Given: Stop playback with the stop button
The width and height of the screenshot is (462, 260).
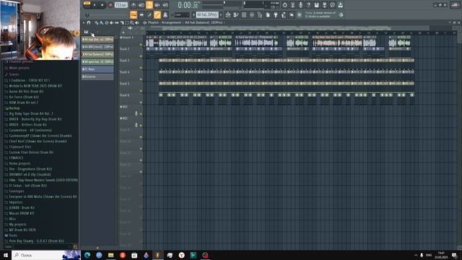Looking at the screenshot, I should (x=102, y=5).
